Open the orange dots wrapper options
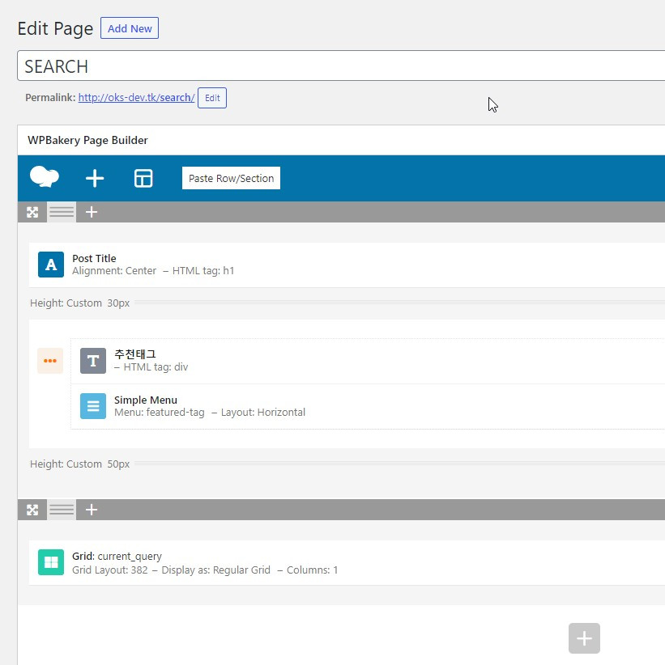 [50, 361]
